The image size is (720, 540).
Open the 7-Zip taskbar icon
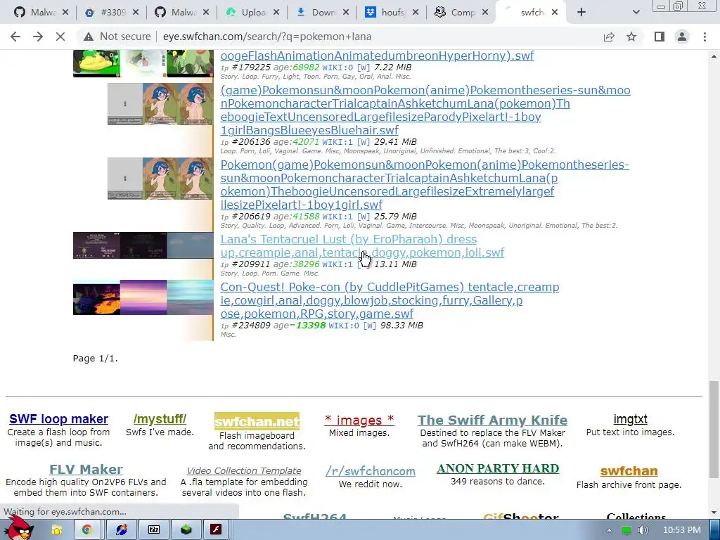pos(154,530)
